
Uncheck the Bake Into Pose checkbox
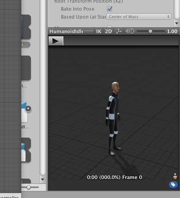[x=109, y=9]
